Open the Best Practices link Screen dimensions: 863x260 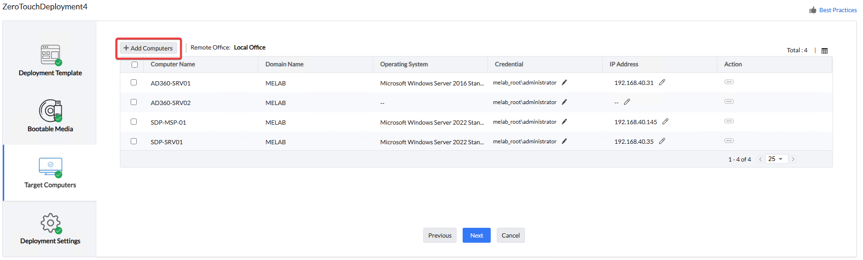[x=837, y=10]
